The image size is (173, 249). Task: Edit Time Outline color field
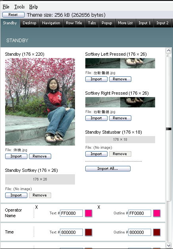coord(140,232)
